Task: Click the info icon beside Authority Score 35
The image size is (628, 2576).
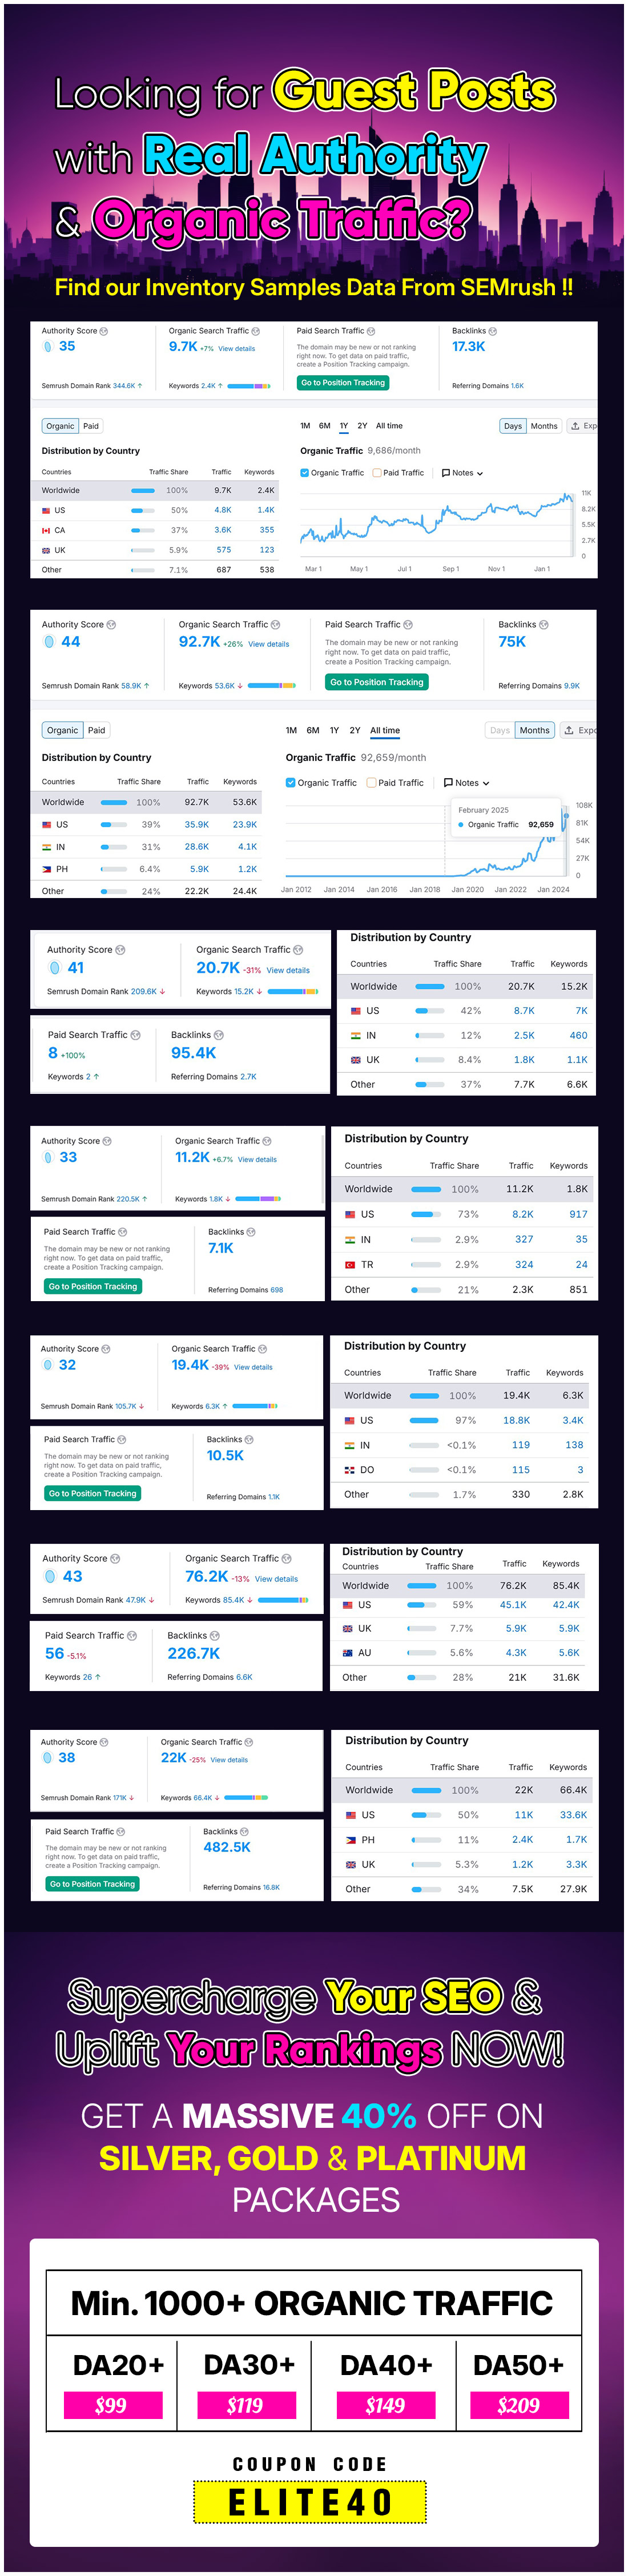Action: (x=104, y=331)
